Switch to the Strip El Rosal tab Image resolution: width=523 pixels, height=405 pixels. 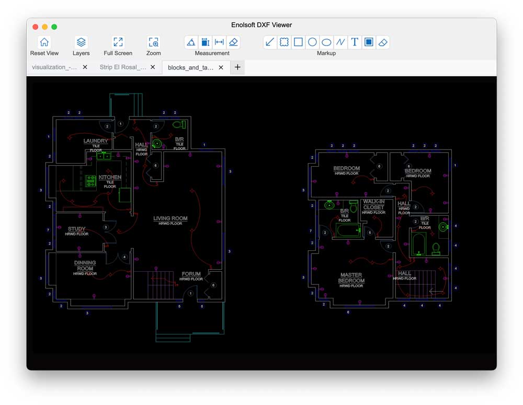pos(123,67)
